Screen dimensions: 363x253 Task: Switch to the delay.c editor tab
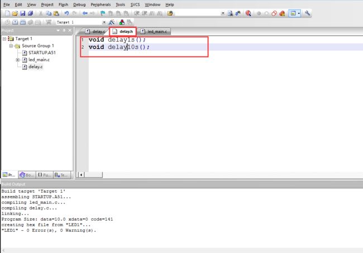pos(95,31)
